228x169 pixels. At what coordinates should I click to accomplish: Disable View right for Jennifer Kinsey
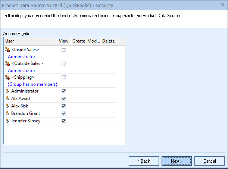click(63, 121)
